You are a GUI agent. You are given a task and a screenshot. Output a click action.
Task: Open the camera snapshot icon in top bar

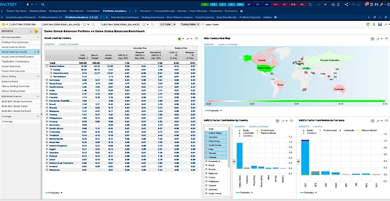point(333,5)
